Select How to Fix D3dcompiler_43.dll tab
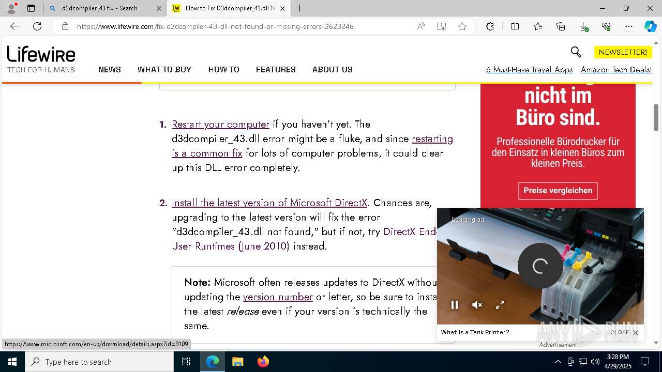The height and width of the screenshot is (372, 662). [x=229, y=8]
